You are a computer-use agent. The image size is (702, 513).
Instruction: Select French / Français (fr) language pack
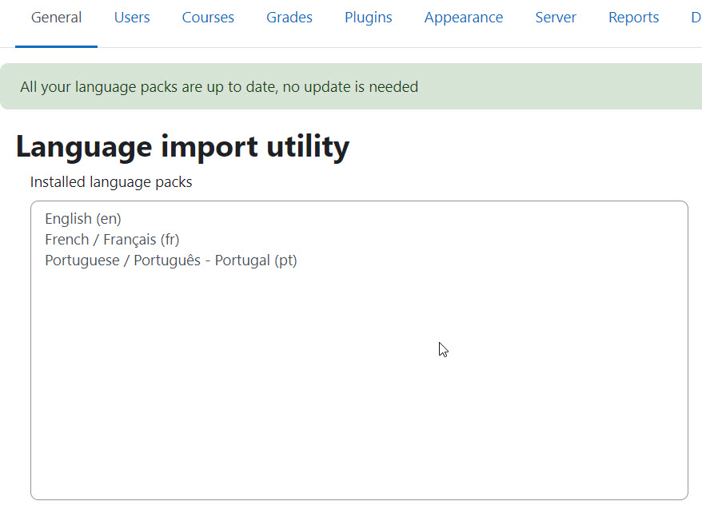coord(112,240)
